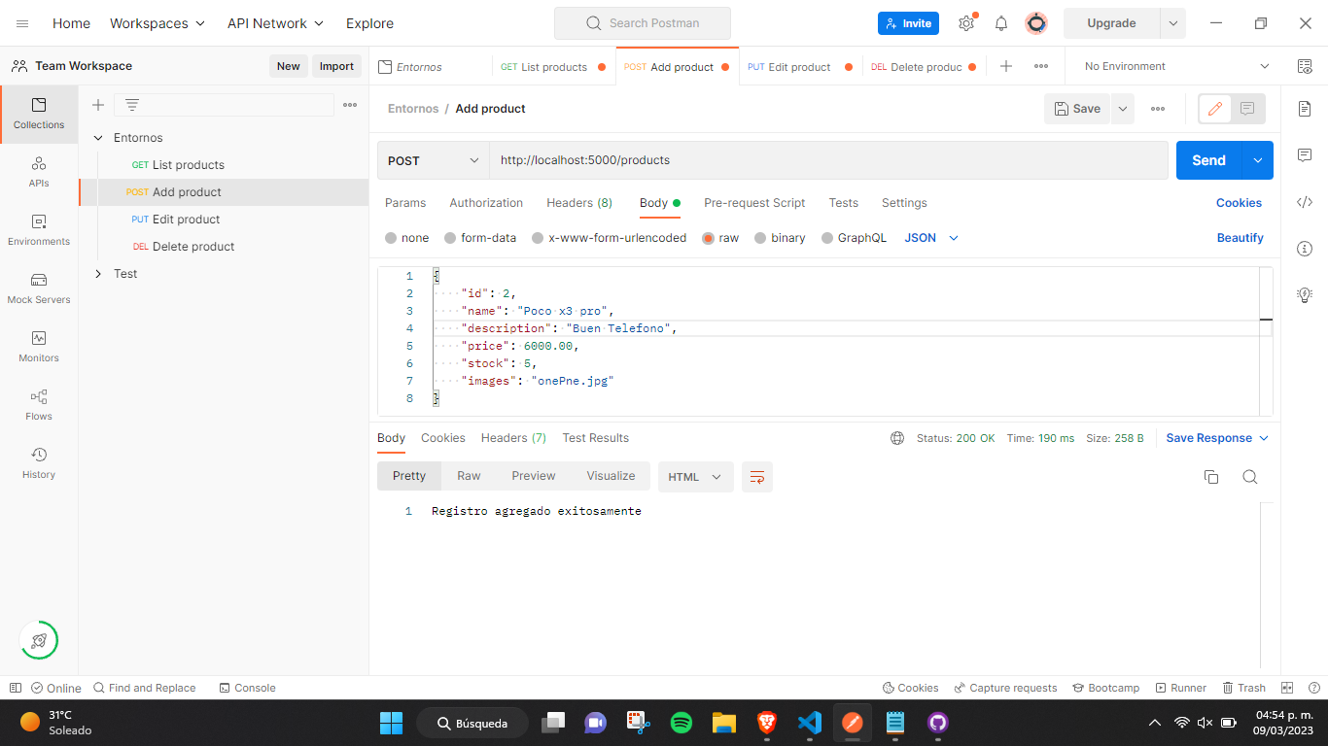Switch to the edit mode pencil icon
Viewport: 1328px width, 746px height.
pyautogui.click(x=1214, y=109)
